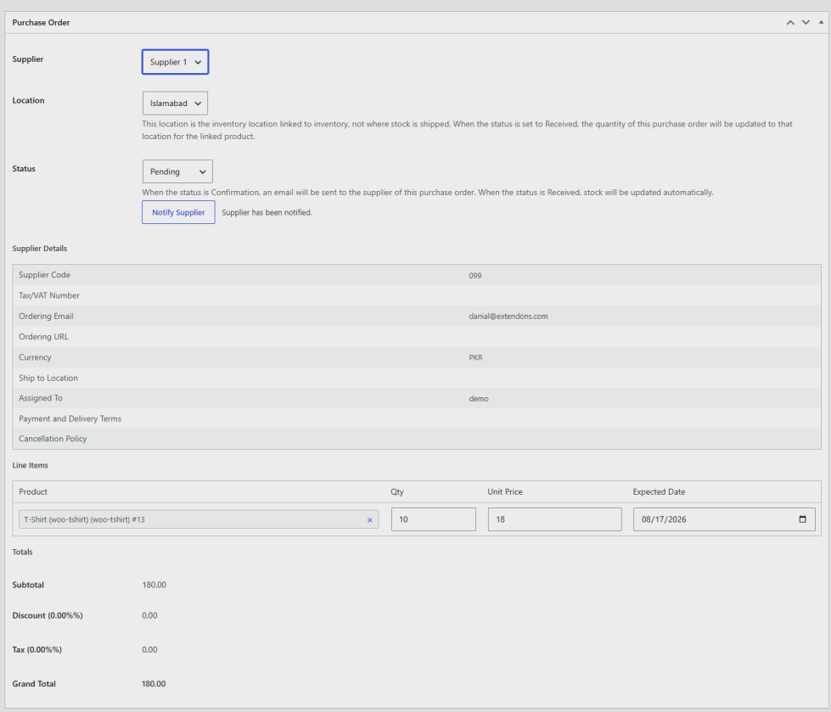Remove T-Shirt product with the x icon

pos(369,519)
